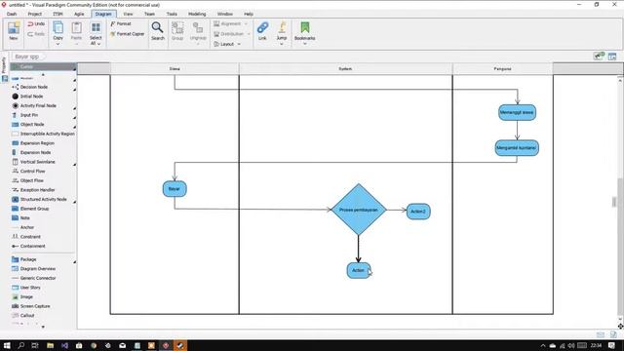
Task: Open the Team tab
Action: click(x=149, y=14)
